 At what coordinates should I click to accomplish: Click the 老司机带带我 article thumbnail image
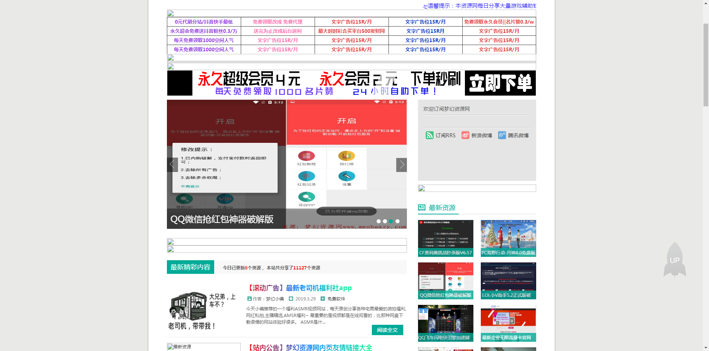203,311
